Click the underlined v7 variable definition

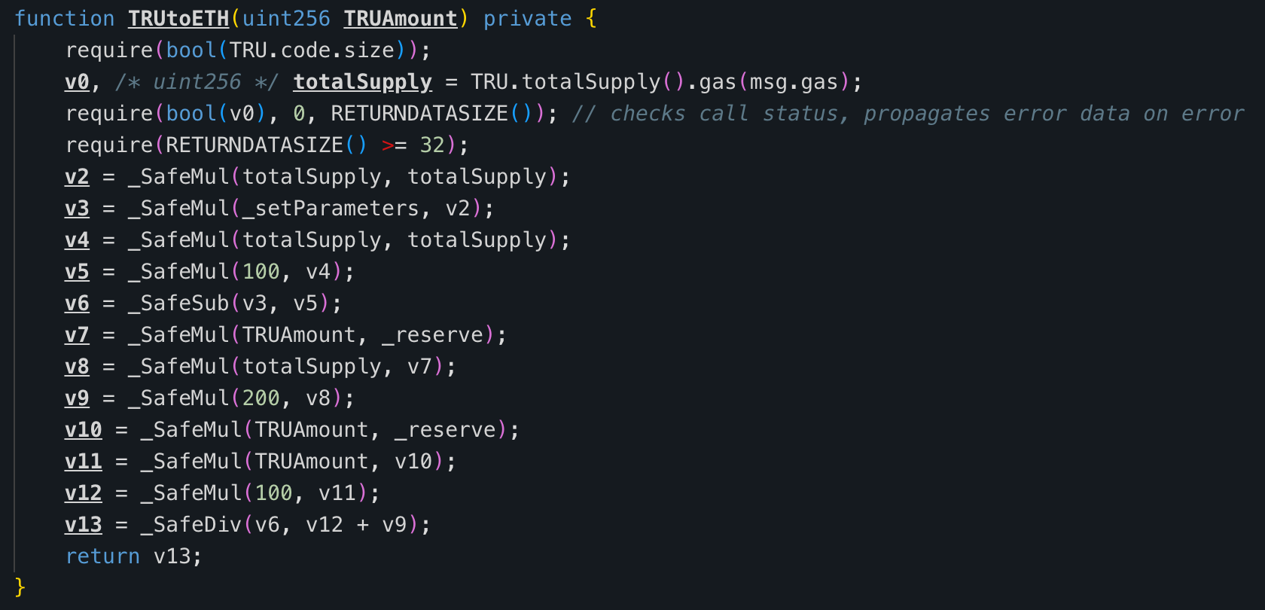coord(77,334)
